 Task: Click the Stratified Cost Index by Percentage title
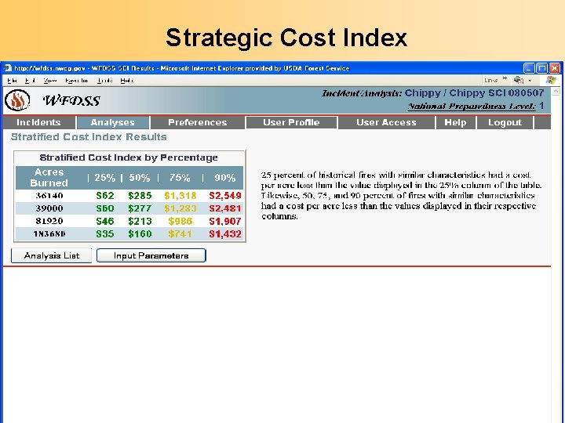pyautogui.click(x=129, y=157)
